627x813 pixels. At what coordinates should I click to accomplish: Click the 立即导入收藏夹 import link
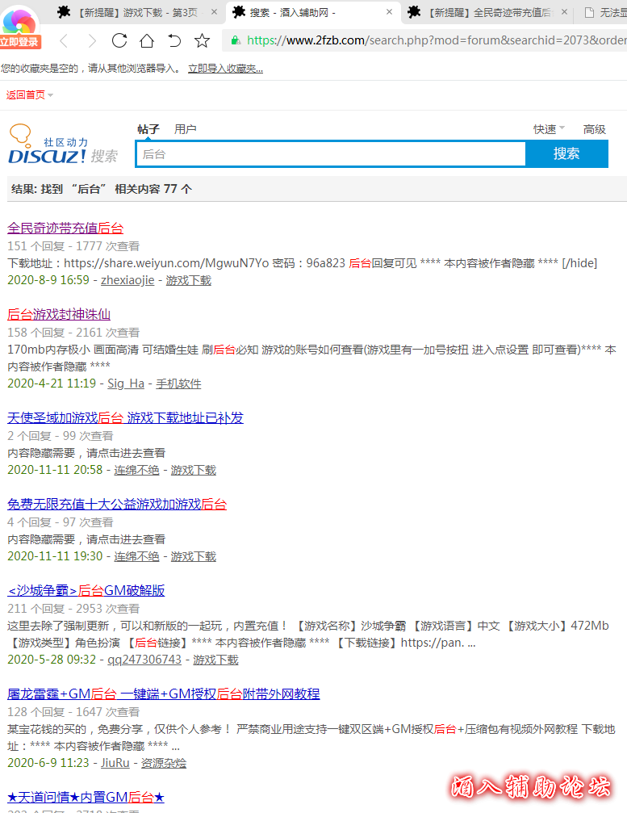(x=225, y=69)
